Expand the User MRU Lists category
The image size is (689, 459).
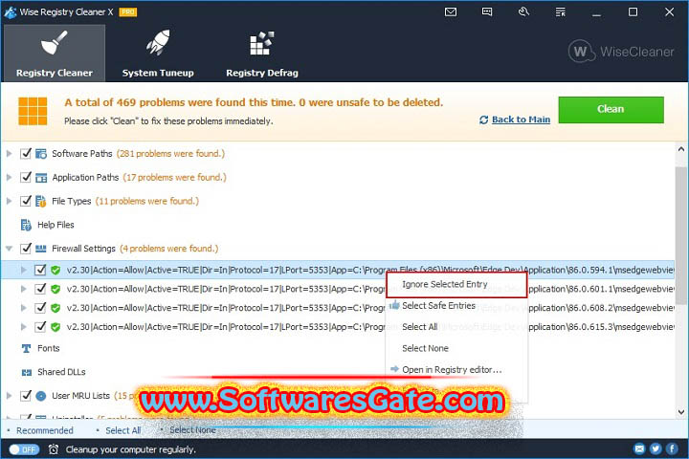tap(9, 396)
